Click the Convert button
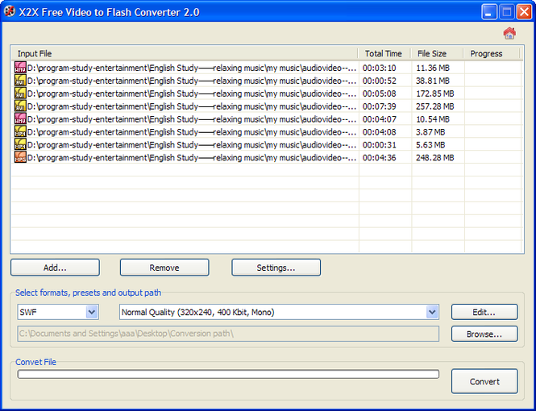Screen dimensions: 536x411 pyautogui.click(x=484, y=381)
